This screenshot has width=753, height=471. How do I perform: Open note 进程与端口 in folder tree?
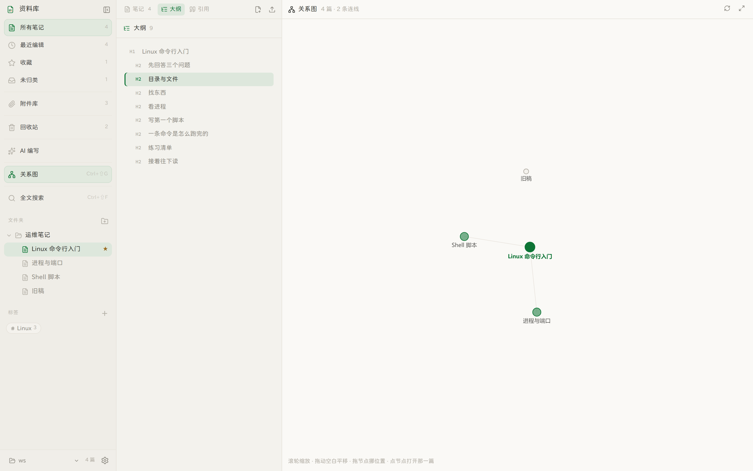(x=58, y=263)
